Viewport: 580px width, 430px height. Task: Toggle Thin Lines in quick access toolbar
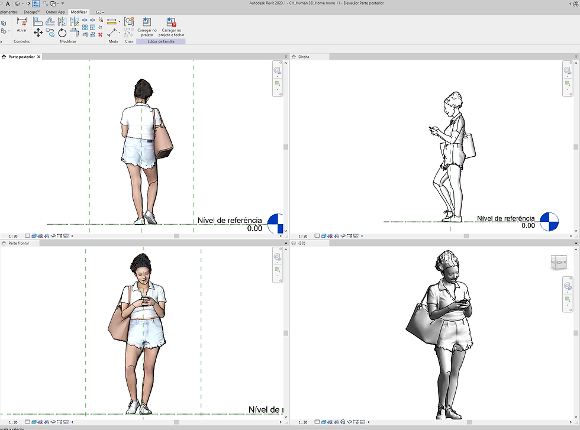coord(36,4)
